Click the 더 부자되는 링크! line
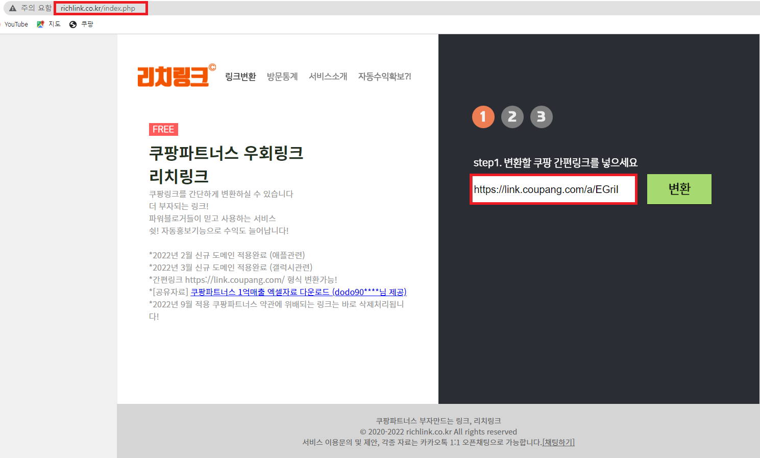The image size is (760, 458). [x=179, y=206]
